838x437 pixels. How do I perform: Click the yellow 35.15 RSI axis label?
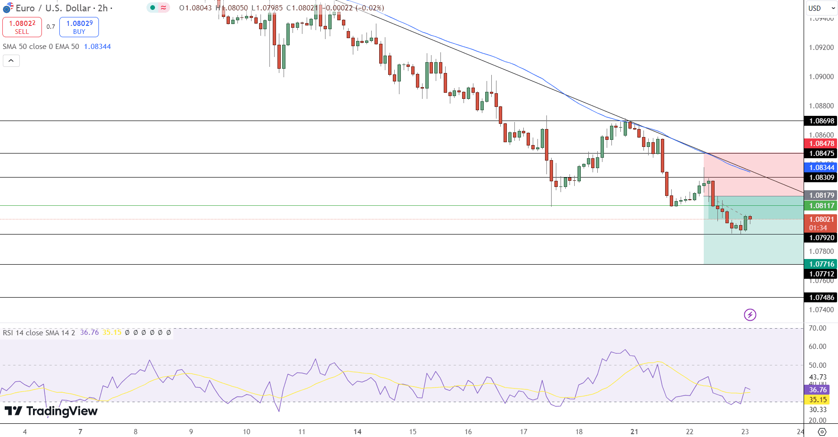tap(817, 400)
